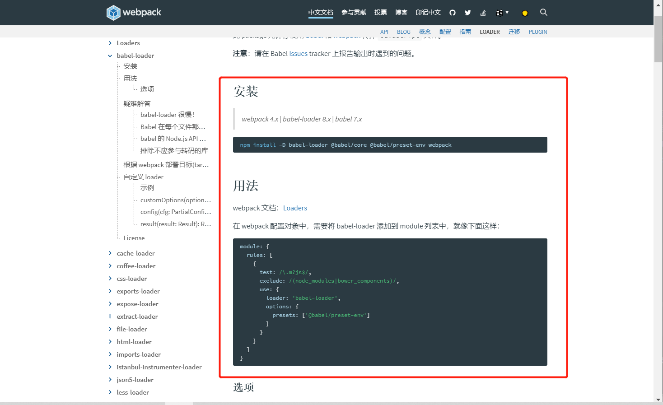The width and height of the screenshot is (663, 405).
Task: Go to 用法 section in sidebar
Action: tap(130, 78)
